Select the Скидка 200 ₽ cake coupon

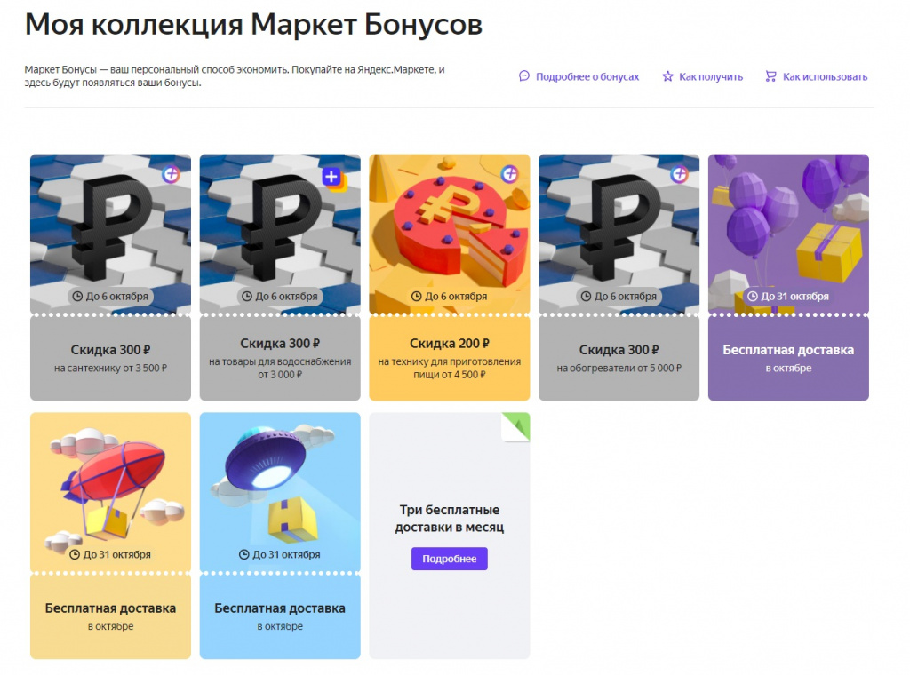pyautogui.click(x=449, y=277)
